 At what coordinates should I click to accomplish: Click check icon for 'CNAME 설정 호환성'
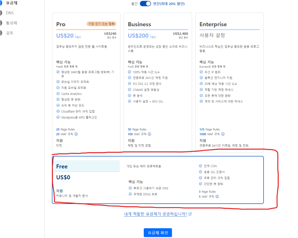[130, 90]
